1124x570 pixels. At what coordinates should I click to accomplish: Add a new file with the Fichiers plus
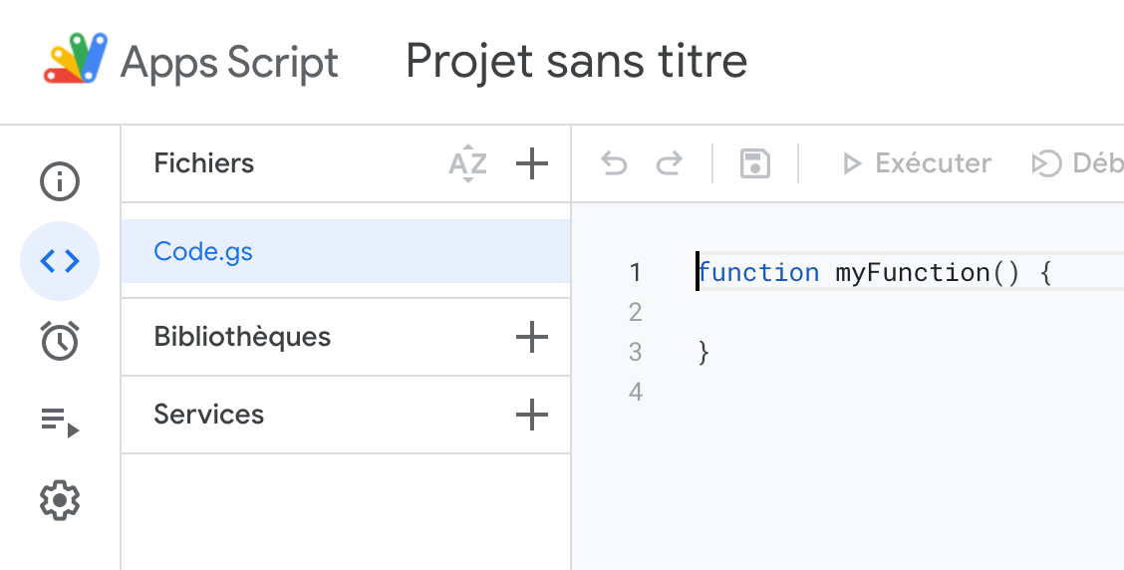coord(532,164)
